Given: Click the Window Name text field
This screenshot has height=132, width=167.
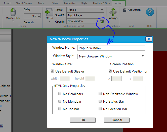Looking at the screenshot, I should coord(111,48).
